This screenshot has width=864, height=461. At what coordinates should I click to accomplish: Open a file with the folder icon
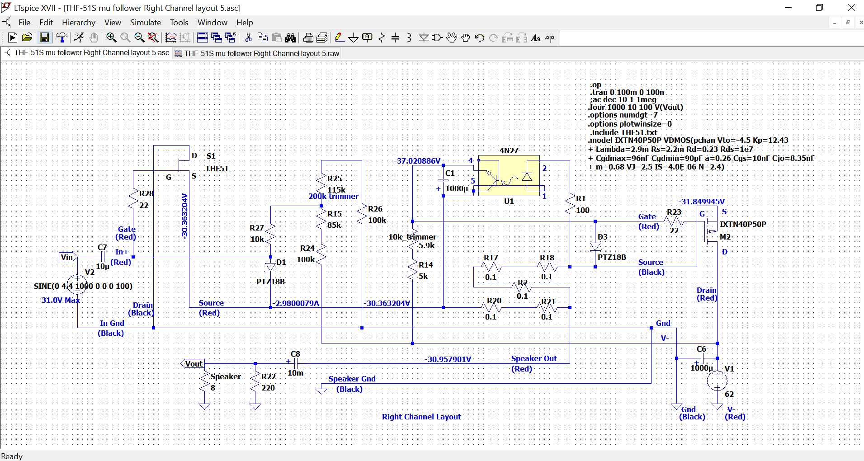tap(27, 38)
